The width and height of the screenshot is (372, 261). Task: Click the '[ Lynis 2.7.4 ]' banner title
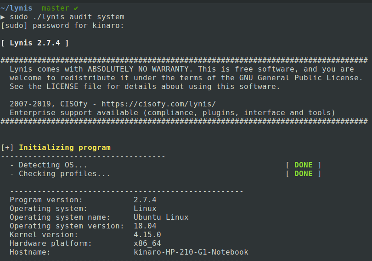pyautogui.click(x=35, y=43)
